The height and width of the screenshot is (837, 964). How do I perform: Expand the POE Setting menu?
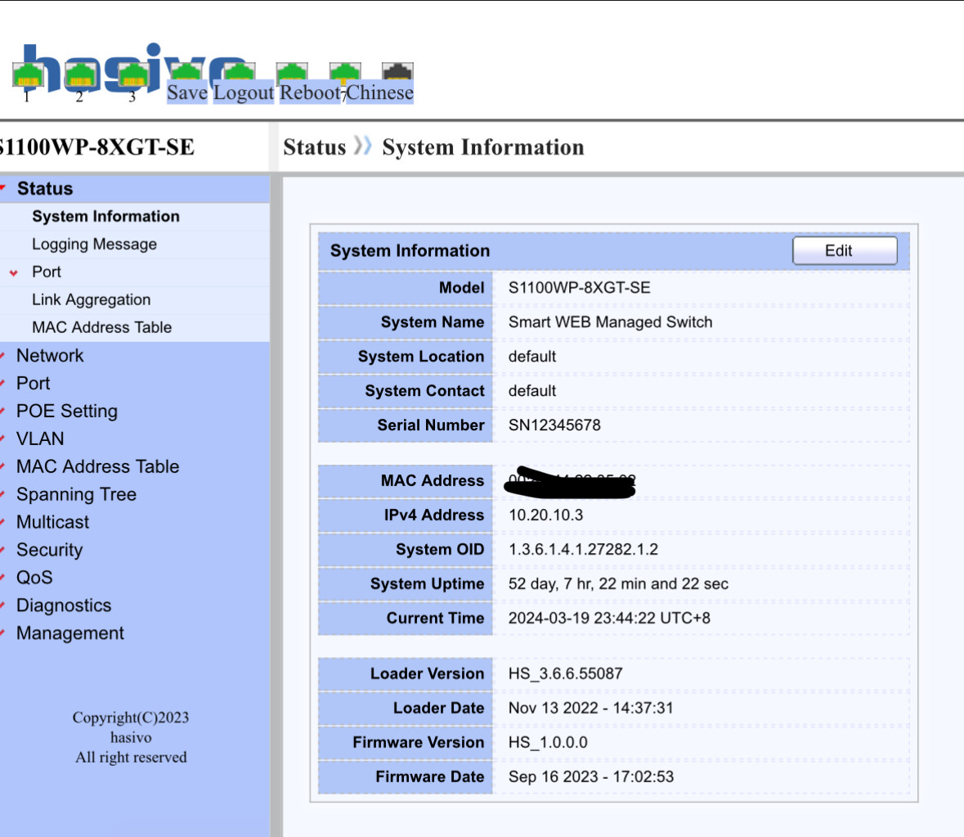pos(66,411)
